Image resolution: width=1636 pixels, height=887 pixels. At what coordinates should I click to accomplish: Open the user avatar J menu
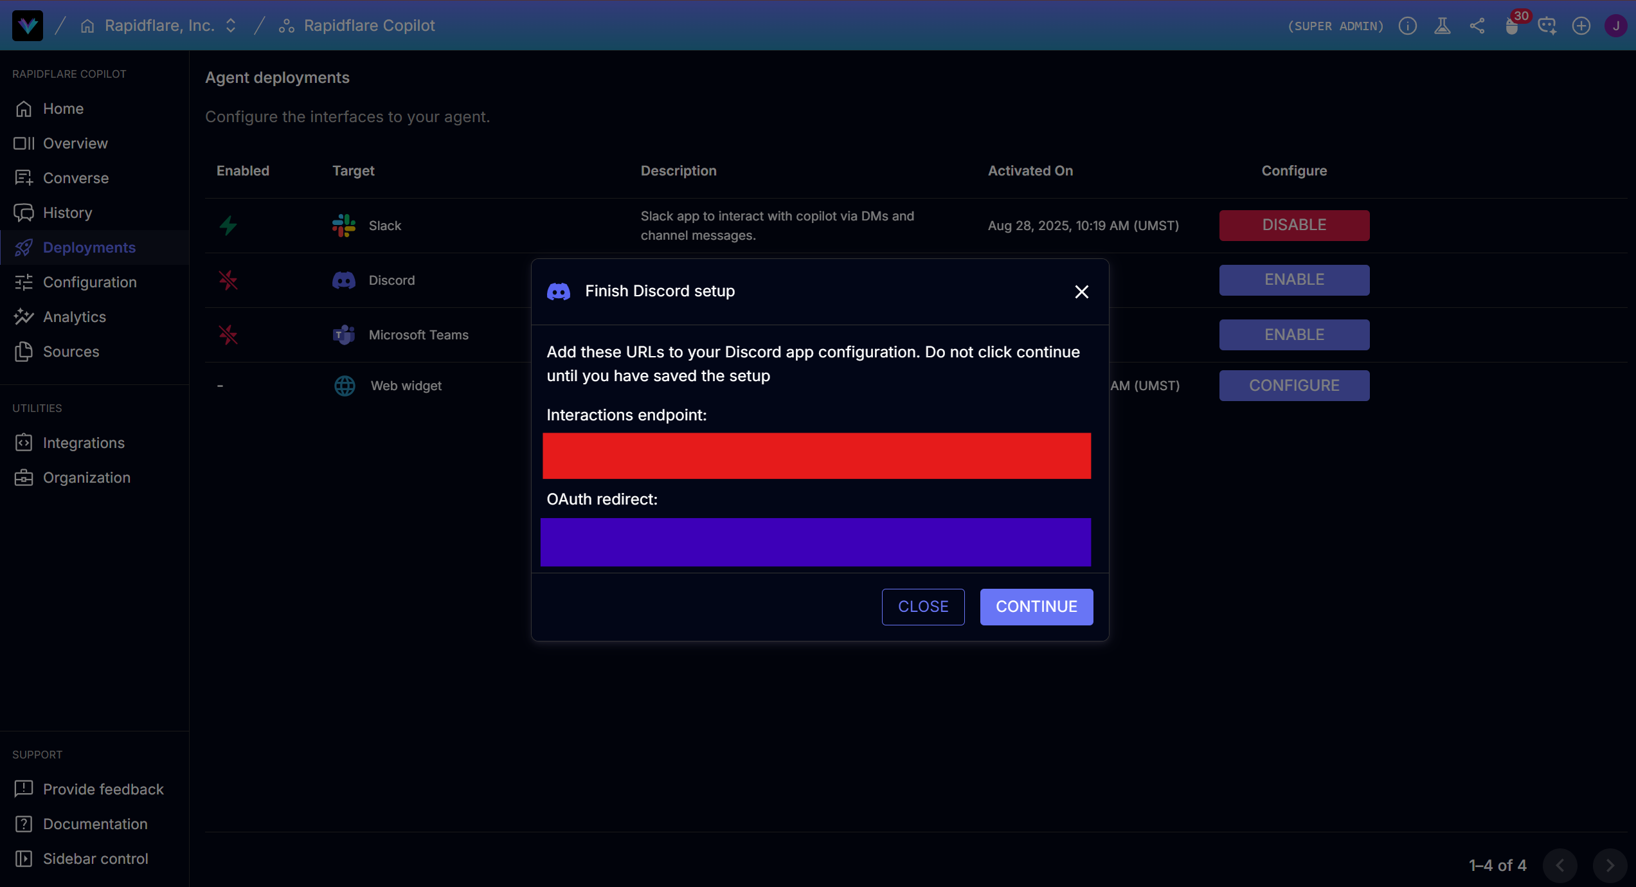(1615, 26)
